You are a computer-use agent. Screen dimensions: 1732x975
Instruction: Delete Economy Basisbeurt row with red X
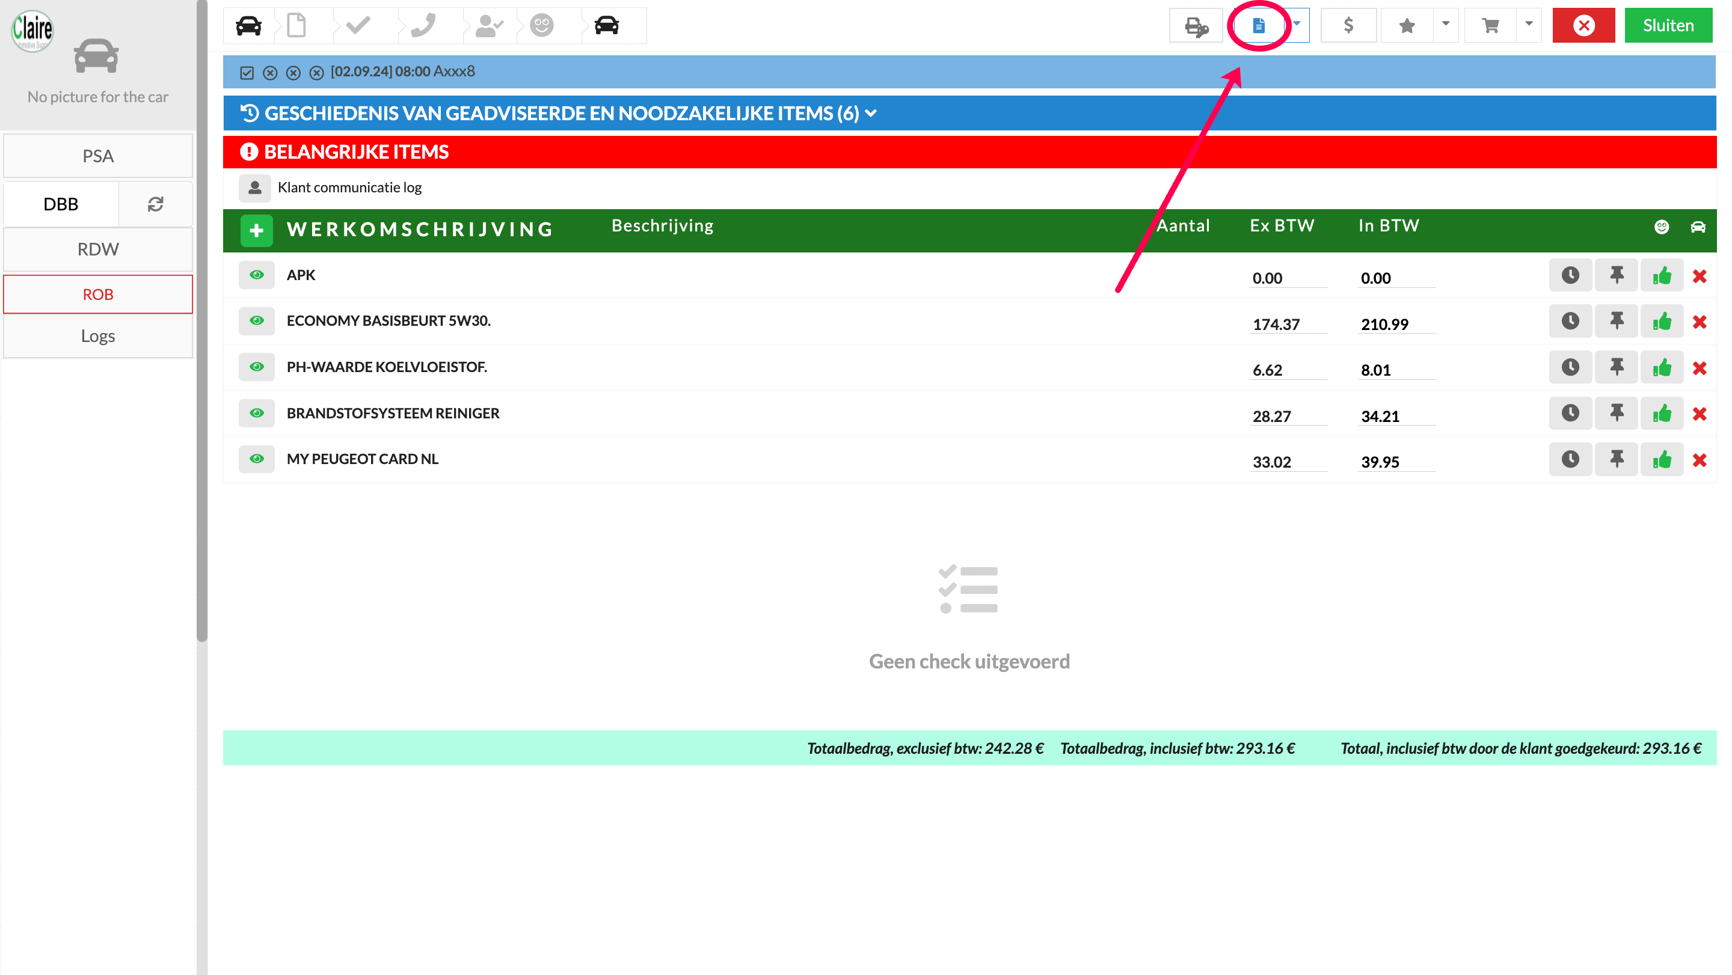pos(1699,322)
